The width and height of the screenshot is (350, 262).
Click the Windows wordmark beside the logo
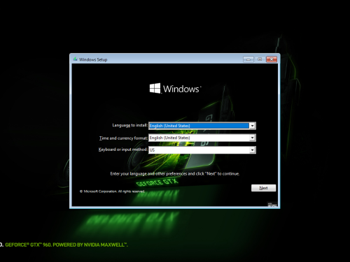point(181,89)
